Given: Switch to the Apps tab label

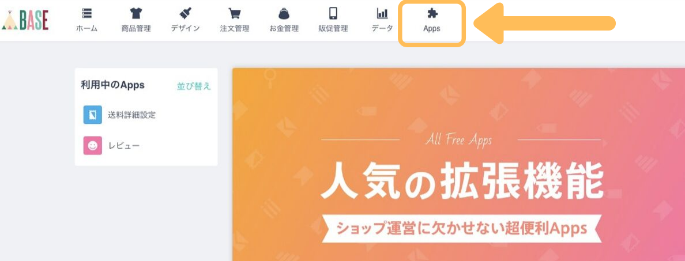Looking at the screenshot, I should pyautogui.click(x=432, y=29).
